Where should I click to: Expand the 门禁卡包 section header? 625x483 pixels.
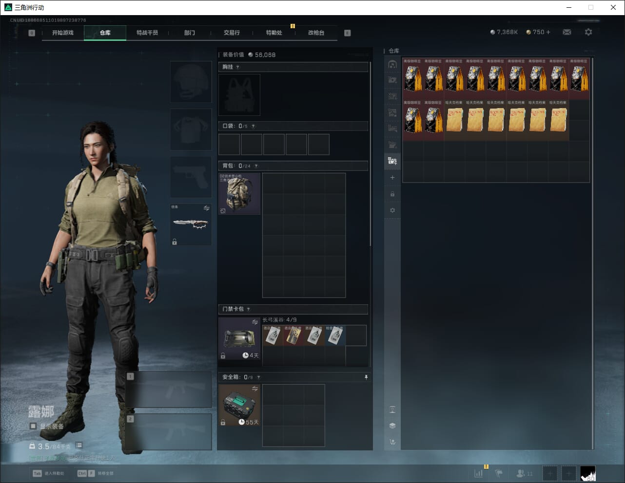(x=293, y=309)
